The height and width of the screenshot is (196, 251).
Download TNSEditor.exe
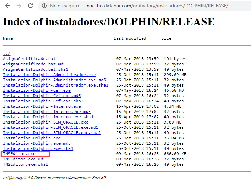[19, 154]
